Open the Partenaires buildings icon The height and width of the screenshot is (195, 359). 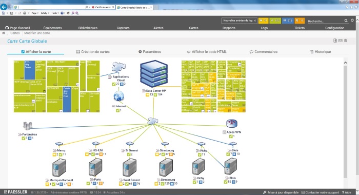click(x=28, y=126)
